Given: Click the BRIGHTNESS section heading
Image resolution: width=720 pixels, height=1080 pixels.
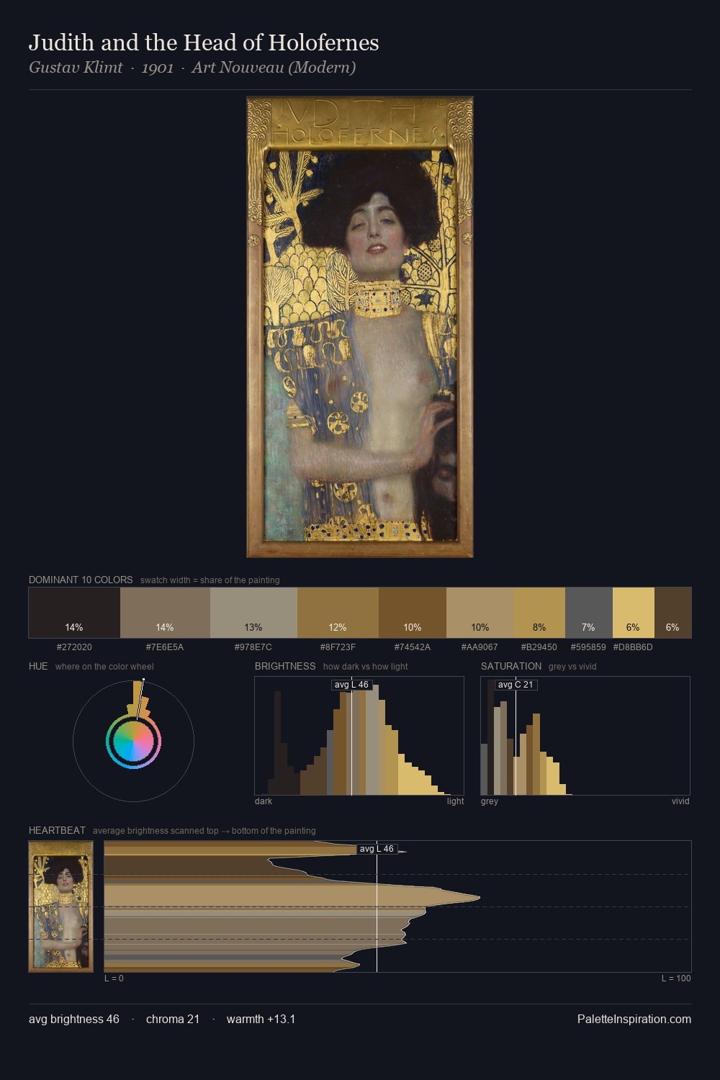Looking at the screenshot, I should pos(285,666).
